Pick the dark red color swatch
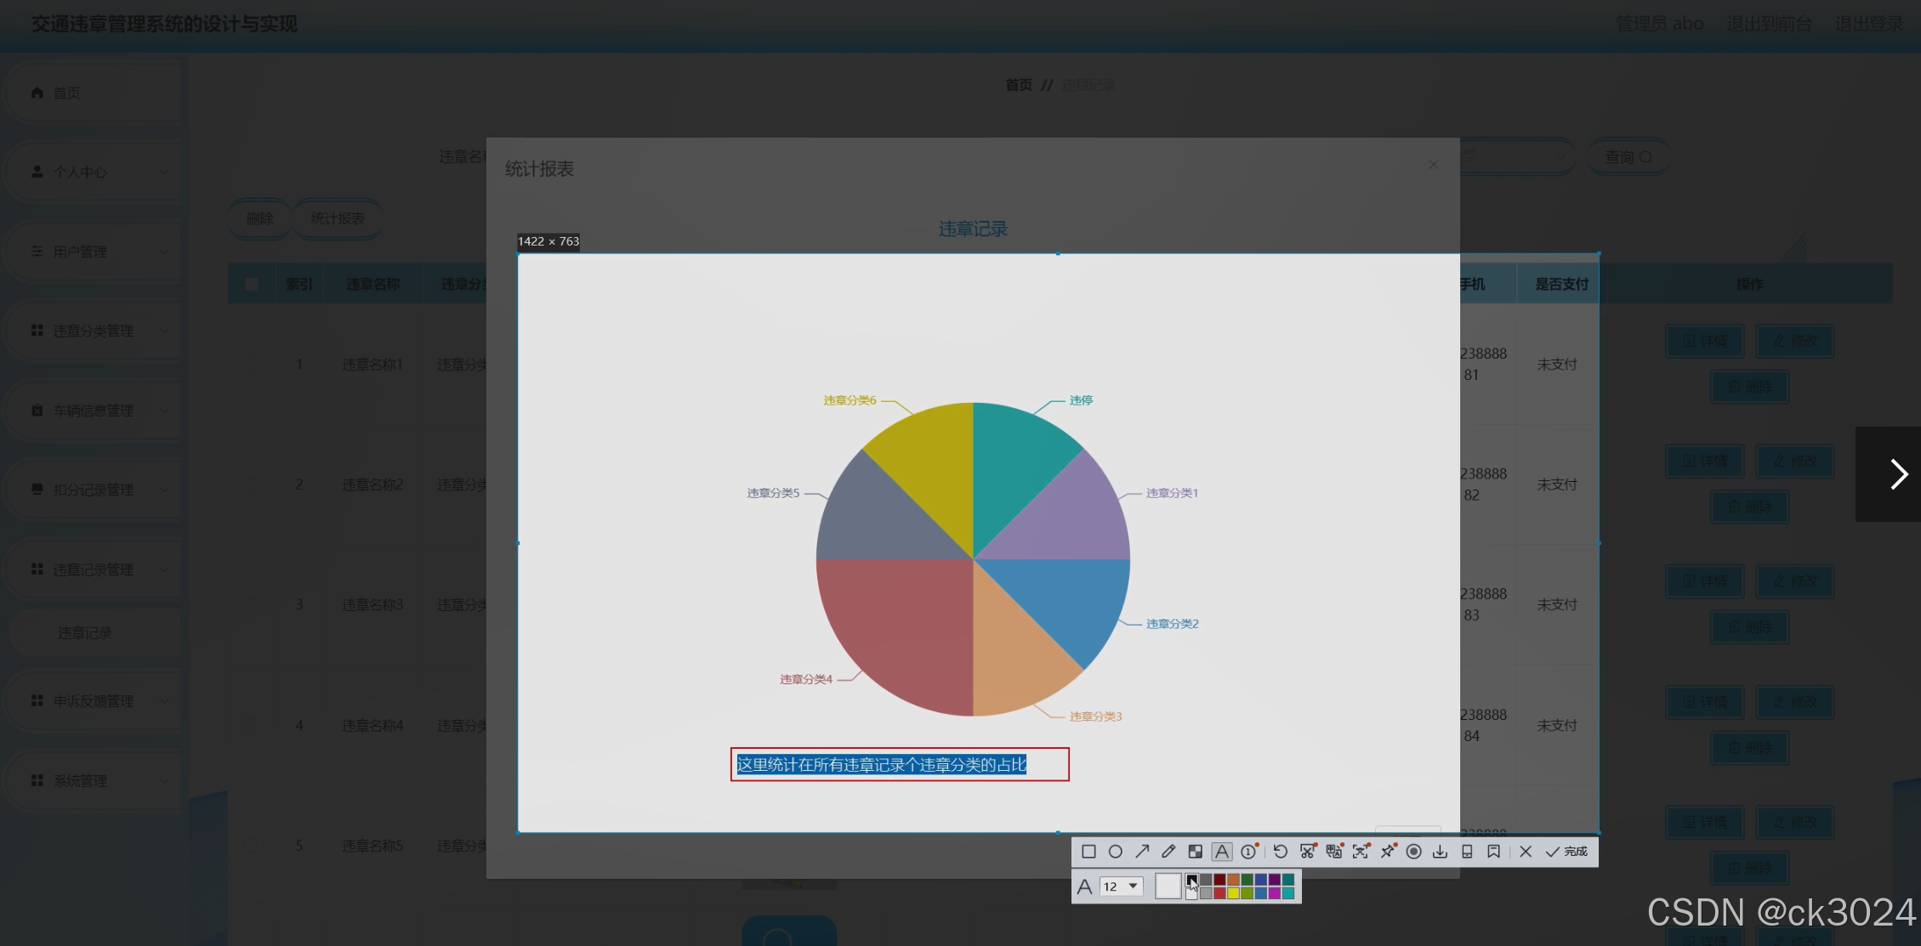Viewport: 1921px width, 946px height. click(1219, 880)
